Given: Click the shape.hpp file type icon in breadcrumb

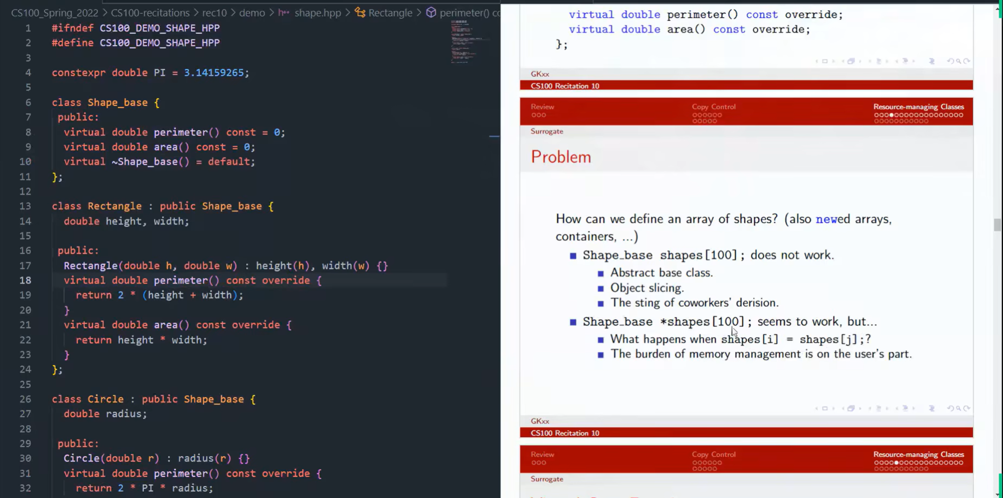Looking at the screenshot, I should tap(284, 13).
